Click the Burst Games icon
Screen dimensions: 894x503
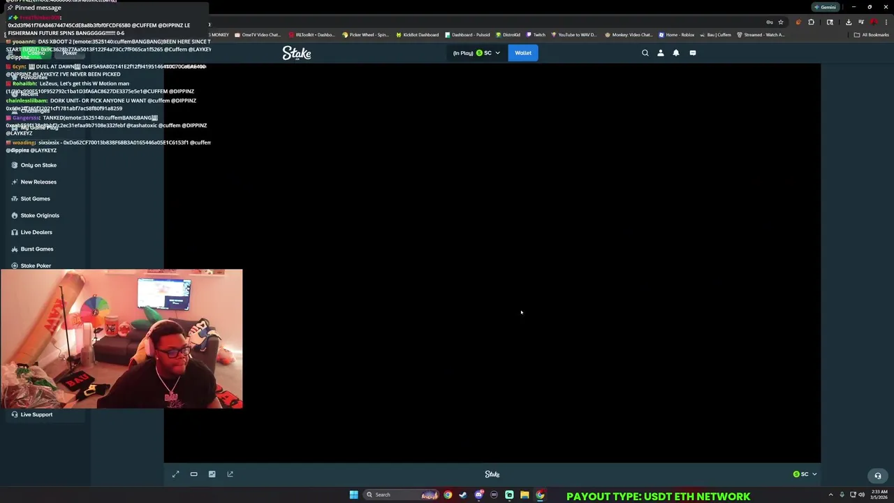coord(15,249)
